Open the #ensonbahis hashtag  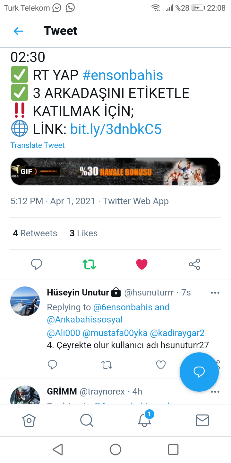[123, 75]
